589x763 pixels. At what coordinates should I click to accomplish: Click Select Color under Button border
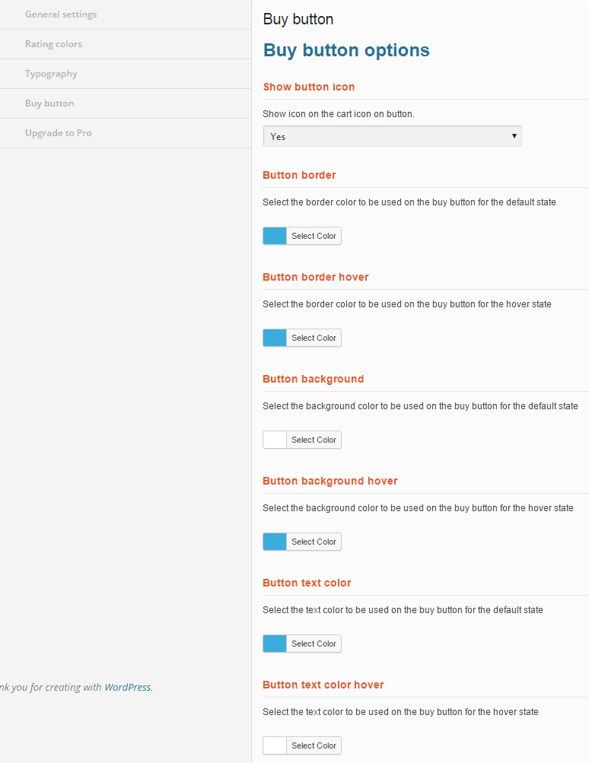tap(314, 236)
